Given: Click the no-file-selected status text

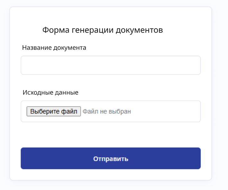Looking at the screenshot, I should 107,112.
